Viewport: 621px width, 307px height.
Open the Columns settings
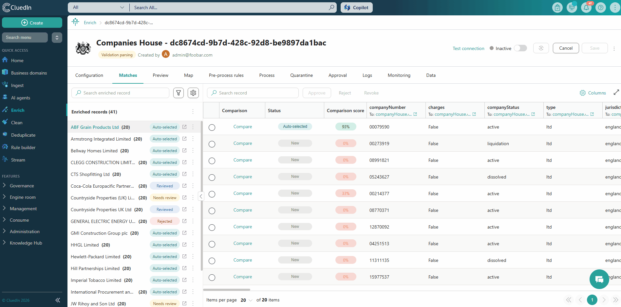(x=593, y=93)
